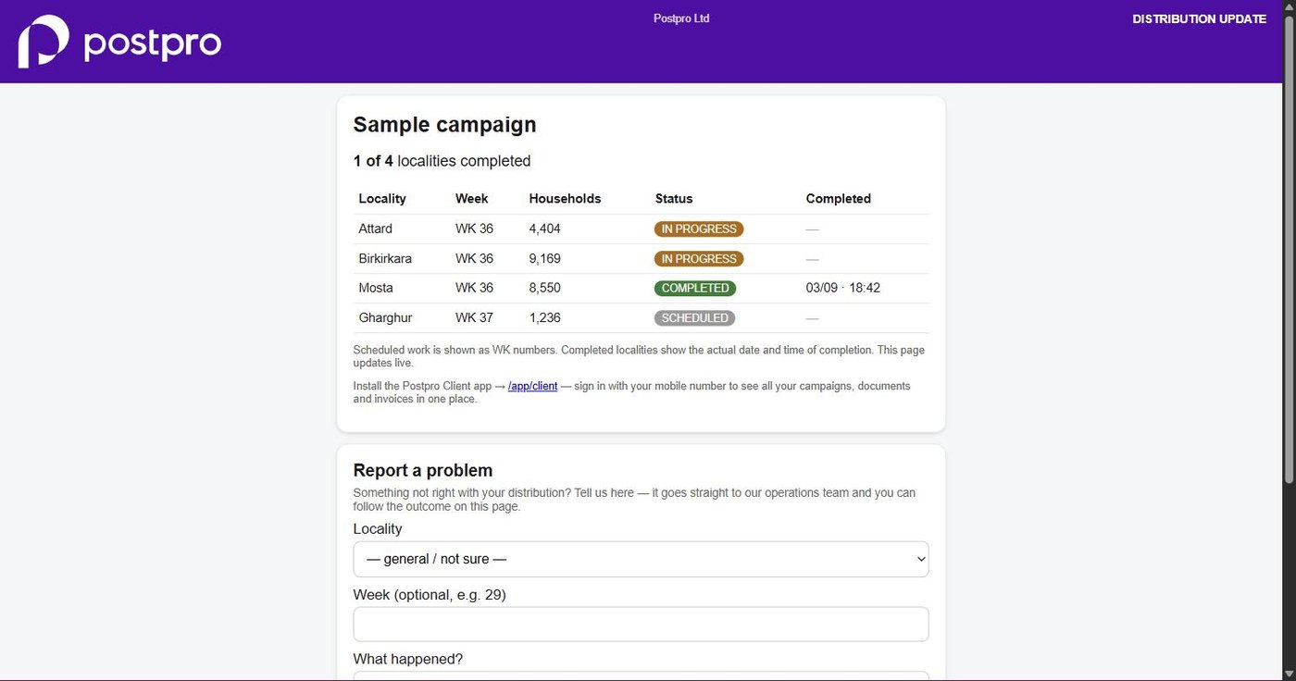Click Birkirkara's IN PROGRESS status badge
This screenshot has height=681, width=1296.
[x=699, y=259]
